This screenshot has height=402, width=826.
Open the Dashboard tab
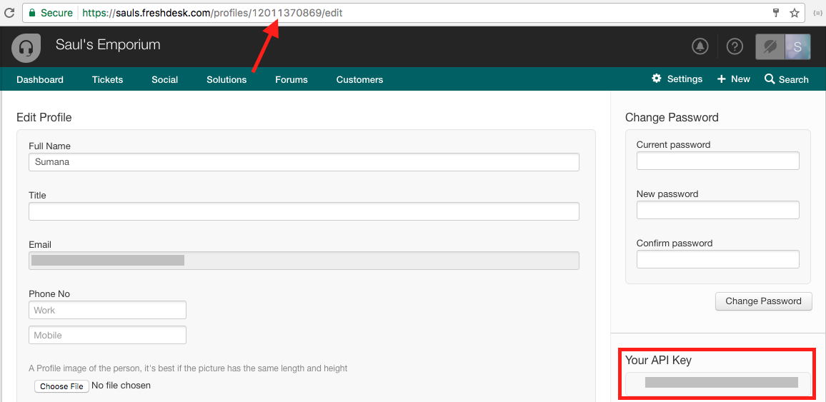40,80
